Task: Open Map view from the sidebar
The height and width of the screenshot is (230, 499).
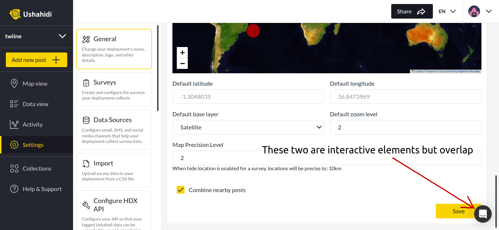Action: tap(35, 83)
